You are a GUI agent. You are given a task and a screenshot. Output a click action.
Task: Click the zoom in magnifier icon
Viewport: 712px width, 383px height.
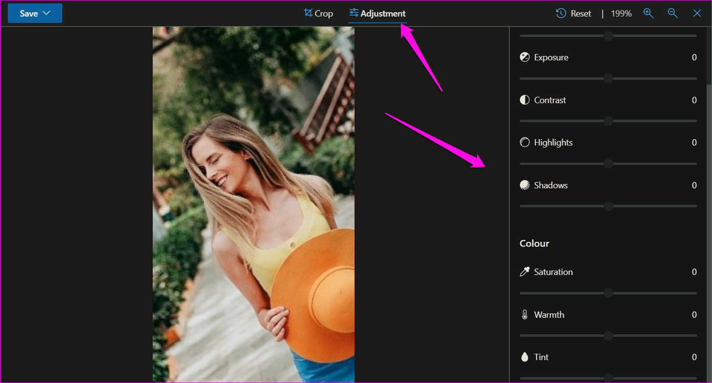[x=649, y=13]
